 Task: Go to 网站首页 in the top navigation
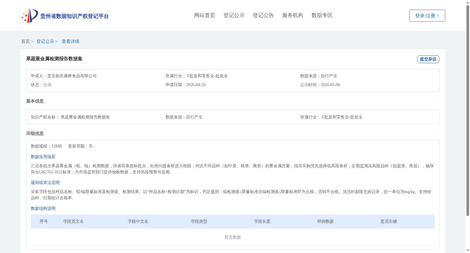tap(204, 15)
